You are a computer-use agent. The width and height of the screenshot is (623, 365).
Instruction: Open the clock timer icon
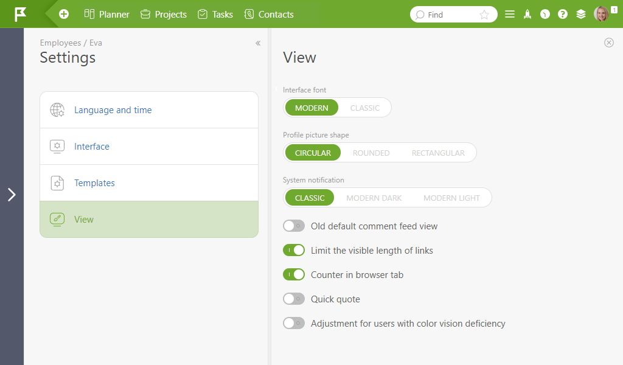pyautogui.click(x=545, y=15)
